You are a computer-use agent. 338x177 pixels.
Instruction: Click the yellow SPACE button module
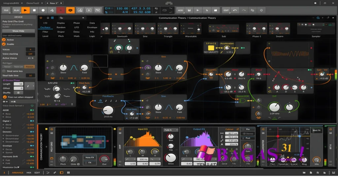[x=211, y=48]
